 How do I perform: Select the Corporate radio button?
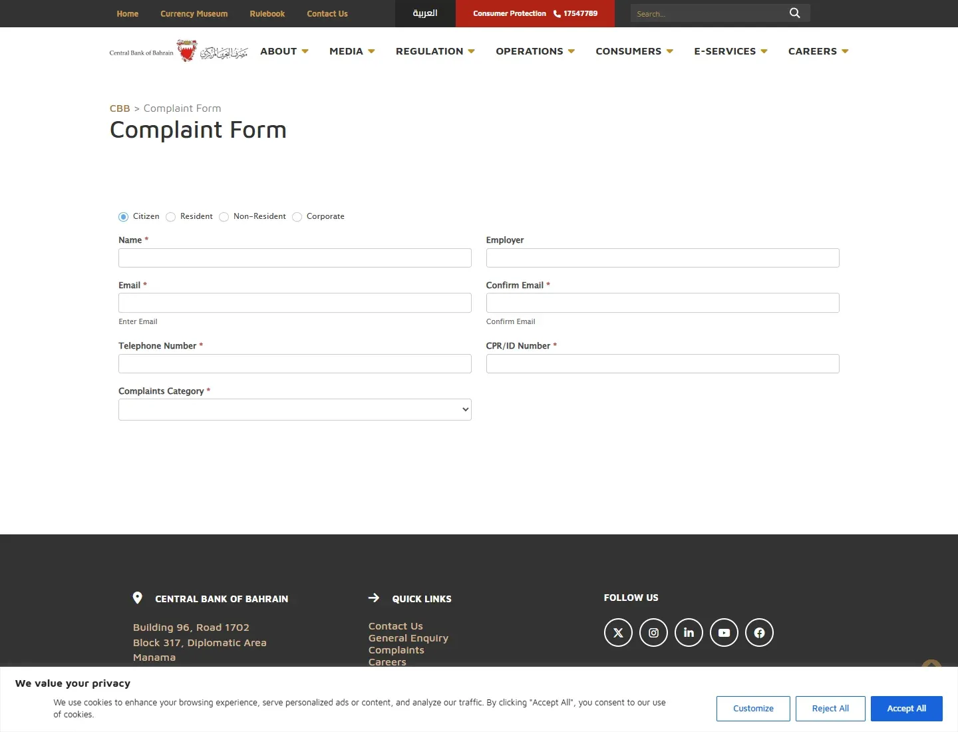pos(297,217)
